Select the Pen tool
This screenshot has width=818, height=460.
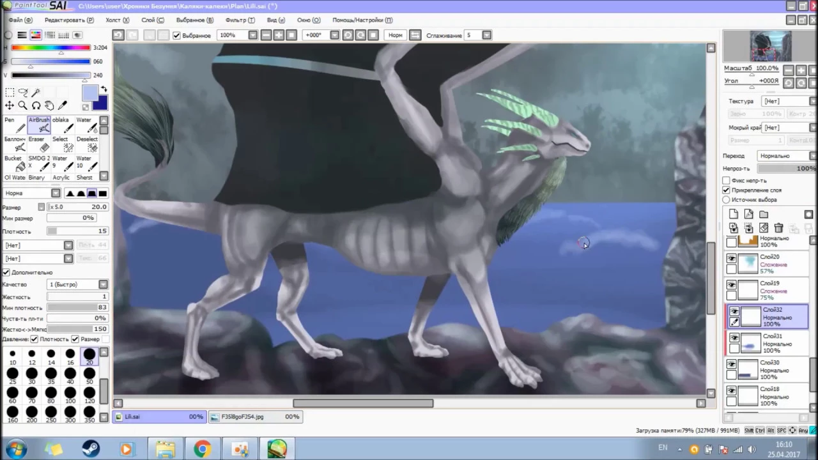click(x=15, y=125)
